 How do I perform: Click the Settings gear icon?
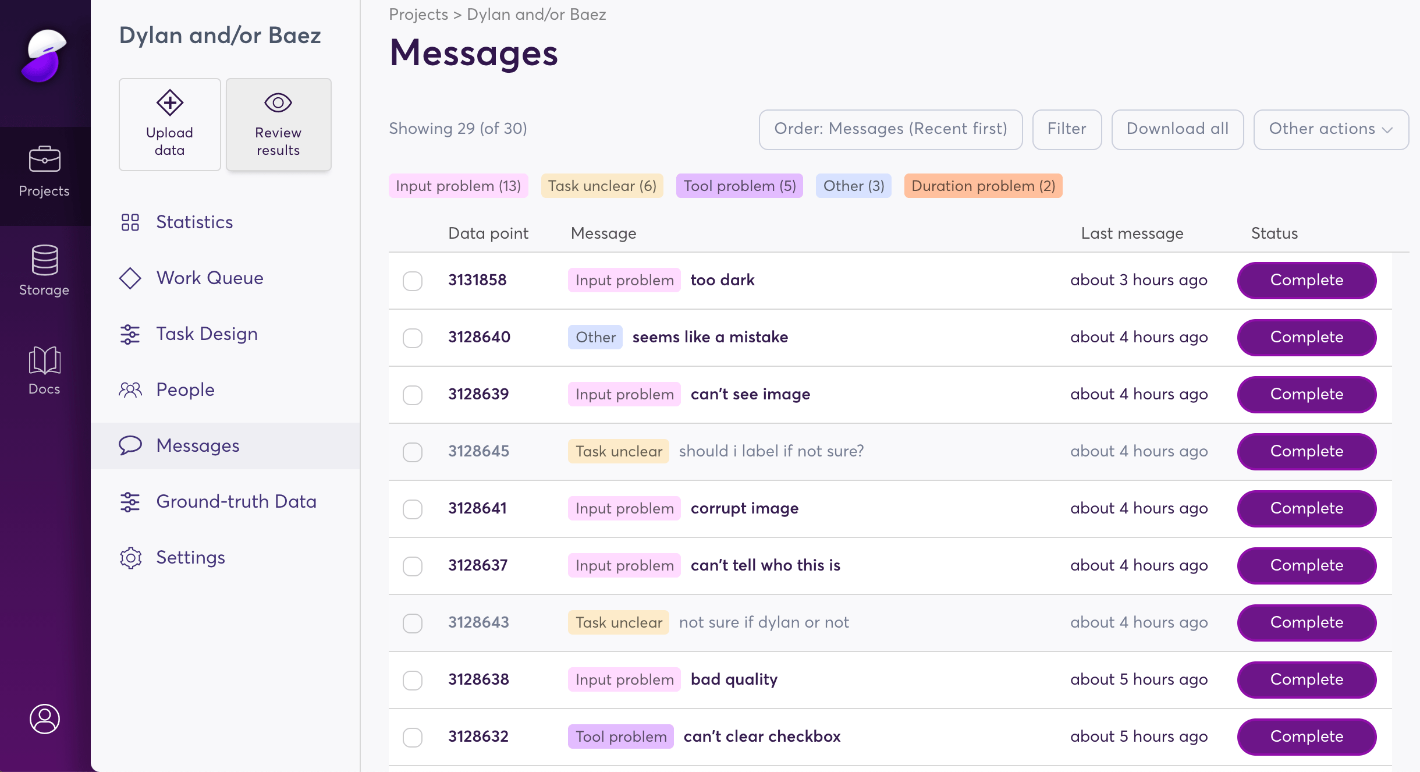(x=130, y=557)
